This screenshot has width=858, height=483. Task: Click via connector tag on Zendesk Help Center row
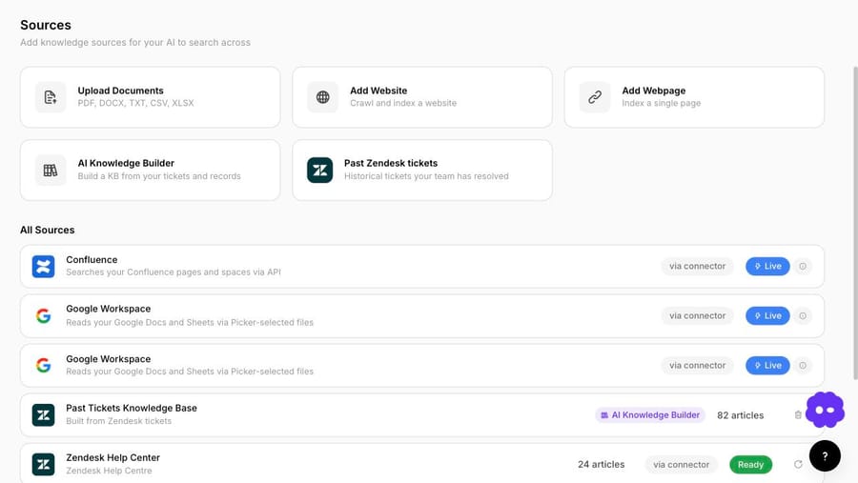[682, 464]
